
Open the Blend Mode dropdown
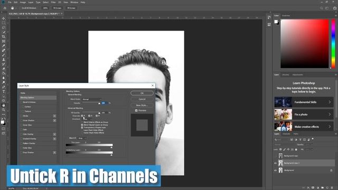click(92, 99)
